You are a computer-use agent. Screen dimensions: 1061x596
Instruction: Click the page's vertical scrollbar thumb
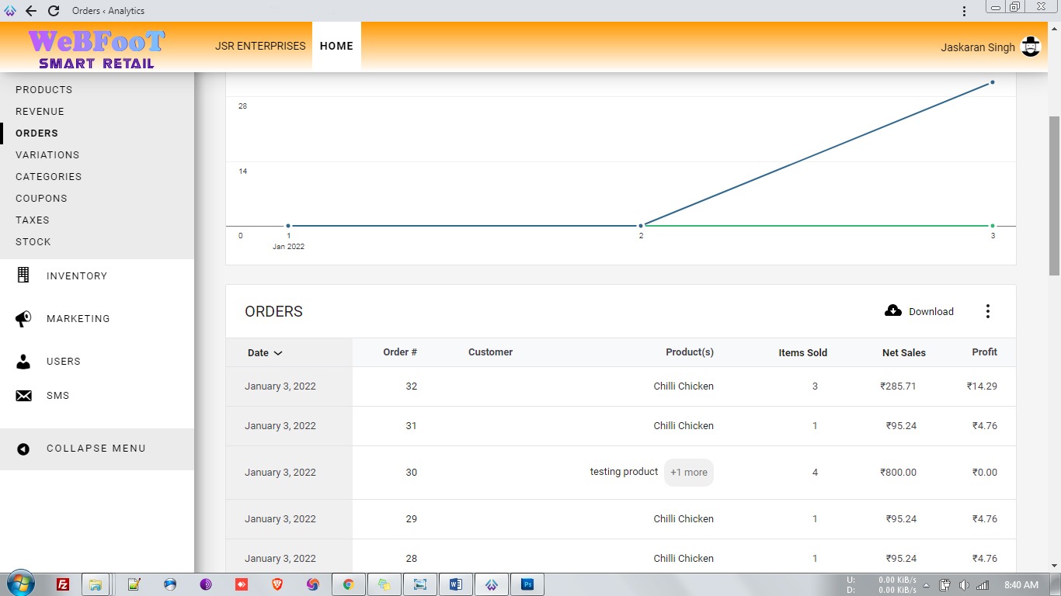click(x=1054, y=194)
